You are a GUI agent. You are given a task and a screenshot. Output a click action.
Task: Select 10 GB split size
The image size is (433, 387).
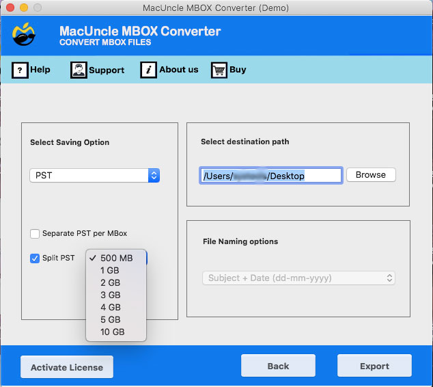pos(116,332)
